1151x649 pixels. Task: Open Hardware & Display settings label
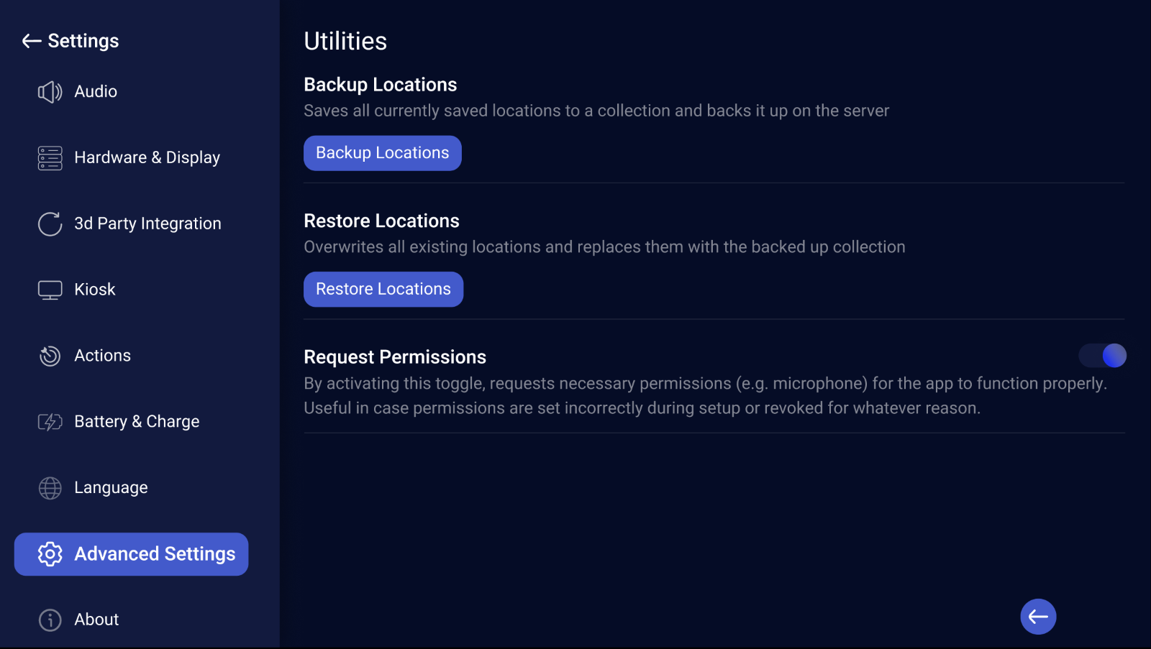(x=147, y=158)
